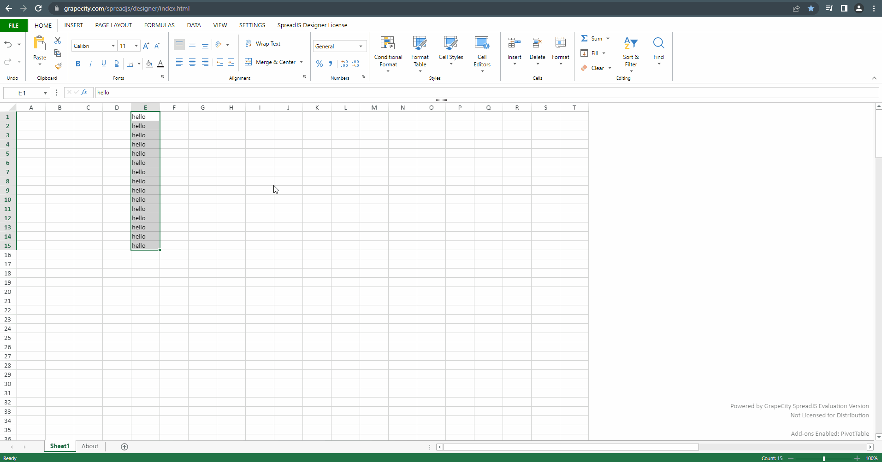The height and width of the screenshot is (462, 882).
Task: Open the About sheet tab
Action: [90, 446]
